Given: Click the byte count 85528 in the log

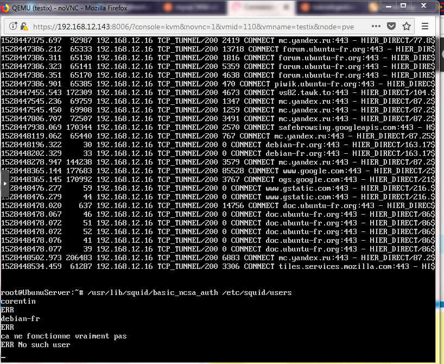Looking at the screenshot, I should [233, 171].
